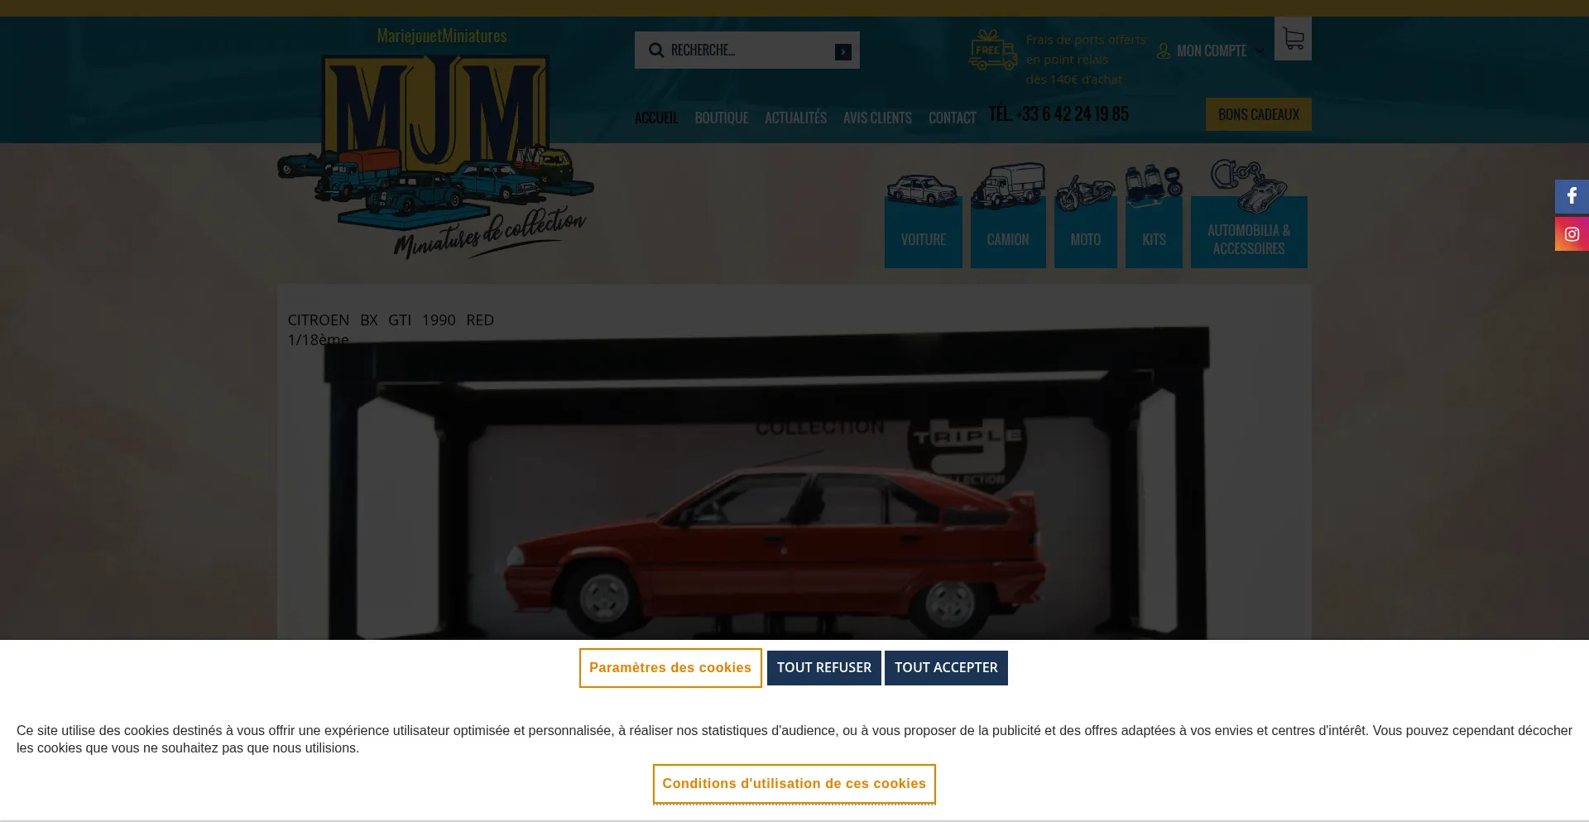Screen dimensions: 1589x822
Task: Click the MON COMPTE link
Action: tap(1212, 51)
